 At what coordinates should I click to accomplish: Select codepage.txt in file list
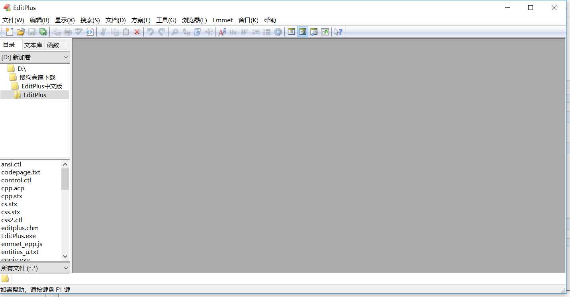pyautogui.click(x=21, y=172)
